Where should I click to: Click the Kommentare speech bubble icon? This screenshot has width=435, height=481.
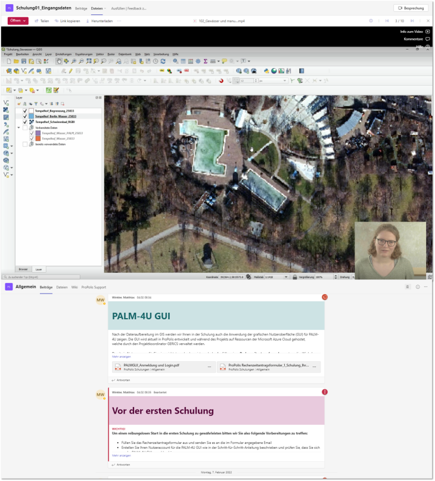tap(428, 39)
